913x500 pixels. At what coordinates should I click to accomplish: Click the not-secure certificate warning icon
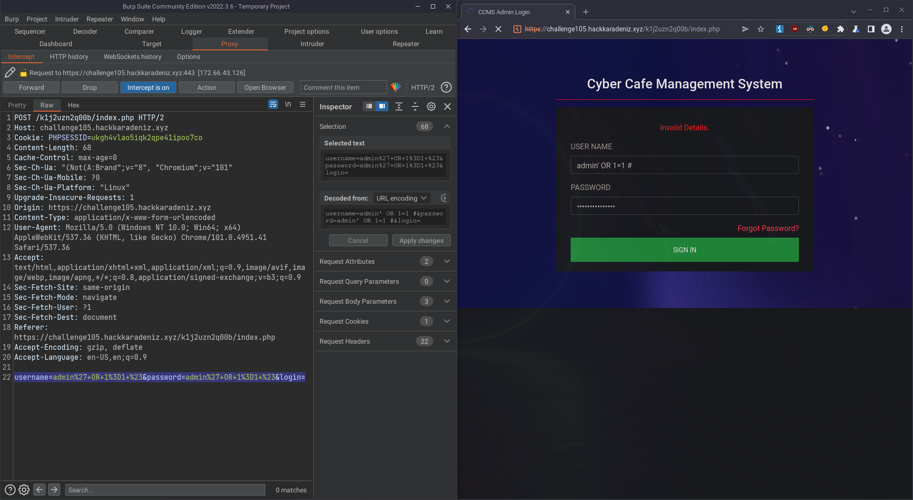point(517,29)
